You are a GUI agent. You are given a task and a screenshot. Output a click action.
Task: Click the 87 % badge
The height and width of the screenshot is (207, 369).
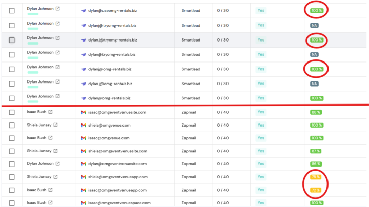click(316, 151)
